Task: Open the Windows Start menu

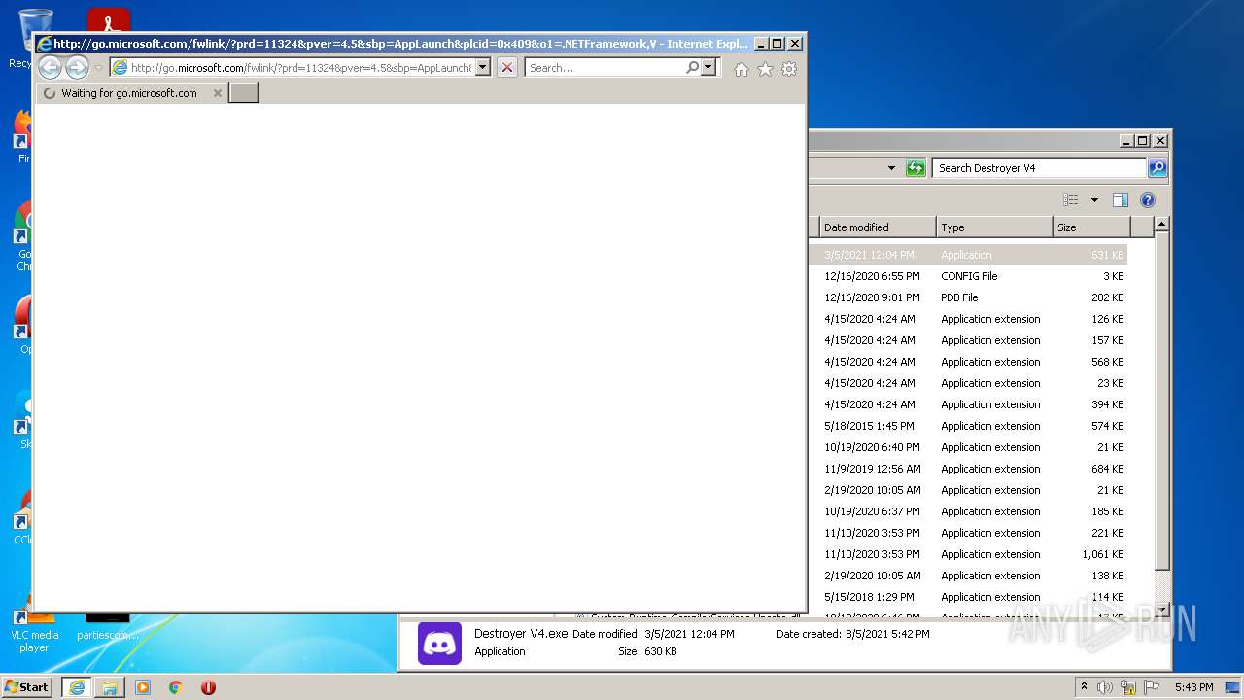Action: (27, 686)
